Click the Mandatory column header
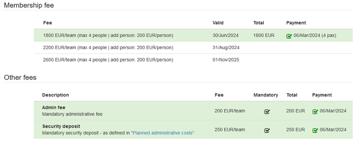355x147 pixels. point(266,95)
